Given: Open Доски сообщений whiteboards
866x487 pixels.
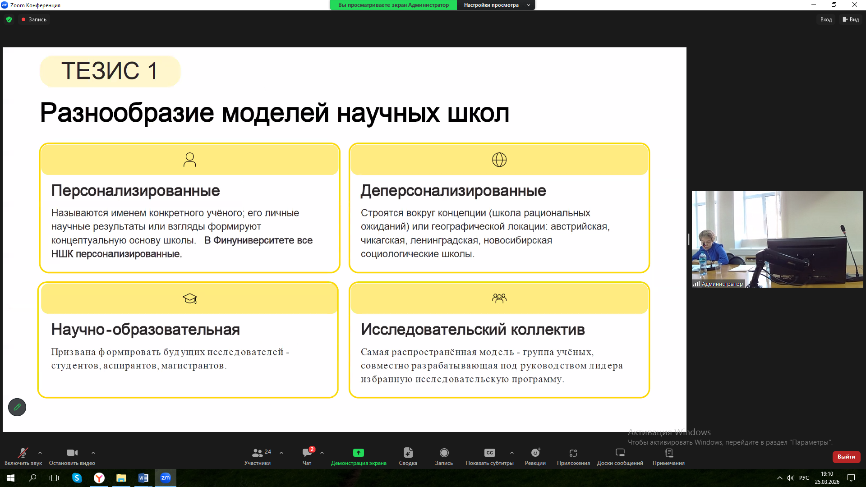Looking at the screenshot, I should [x=620, y=456].
